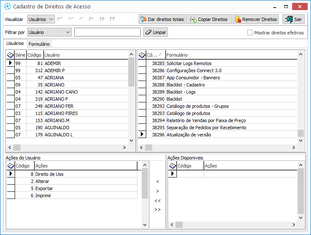Screen dimensions: 311x235
Task: Switch to the Formulário tab
Action: click(39, 44)
